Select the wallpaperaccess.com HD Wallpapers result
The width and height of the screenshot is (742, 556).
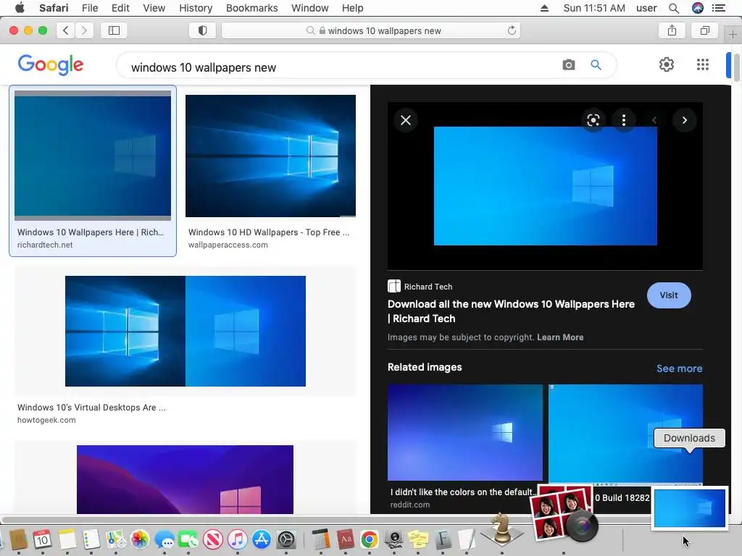coord(270,172)
